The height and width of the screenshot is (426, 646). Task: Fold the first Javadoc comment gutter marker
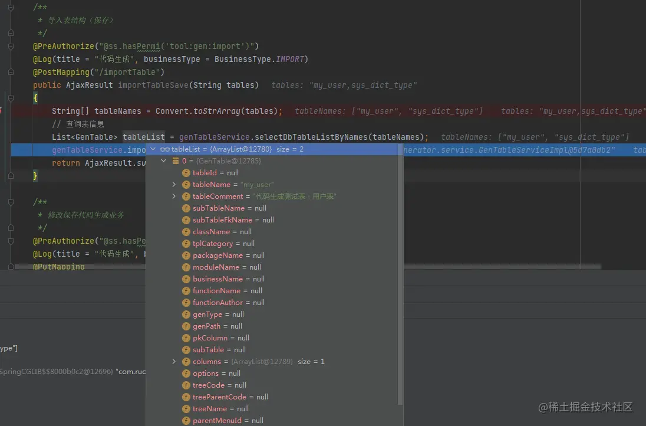(x=11, y=8)
